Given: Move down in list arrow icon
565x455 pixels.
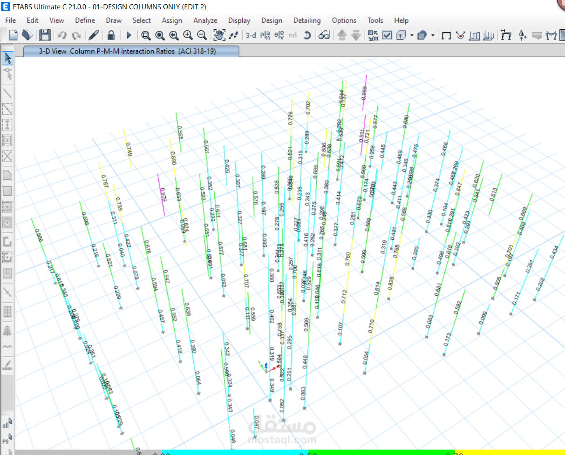Looking at the screenshot, I should click(356, 35).
